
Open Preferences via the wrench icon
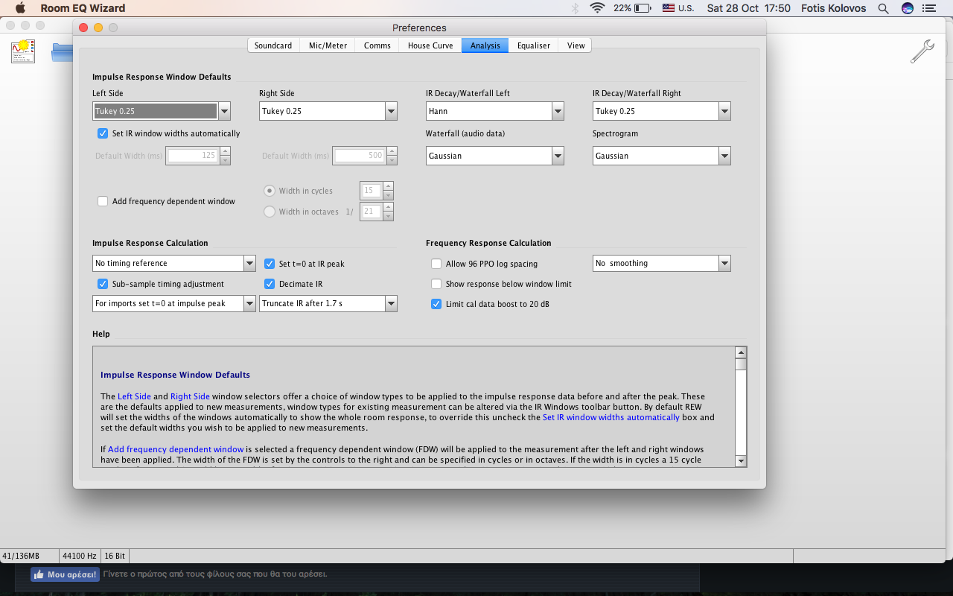[x=922, y=51]
